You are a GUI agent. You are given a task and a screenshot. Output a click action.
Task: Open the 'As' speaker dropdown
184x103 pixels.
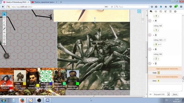coord(161,94)
